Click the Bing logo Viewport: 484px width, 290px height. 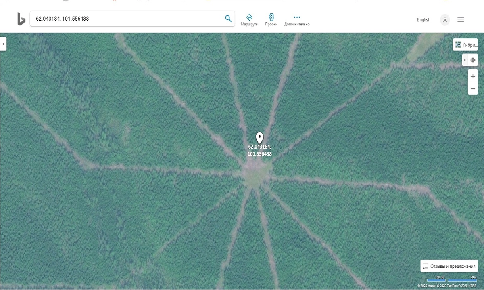[21, 19]
